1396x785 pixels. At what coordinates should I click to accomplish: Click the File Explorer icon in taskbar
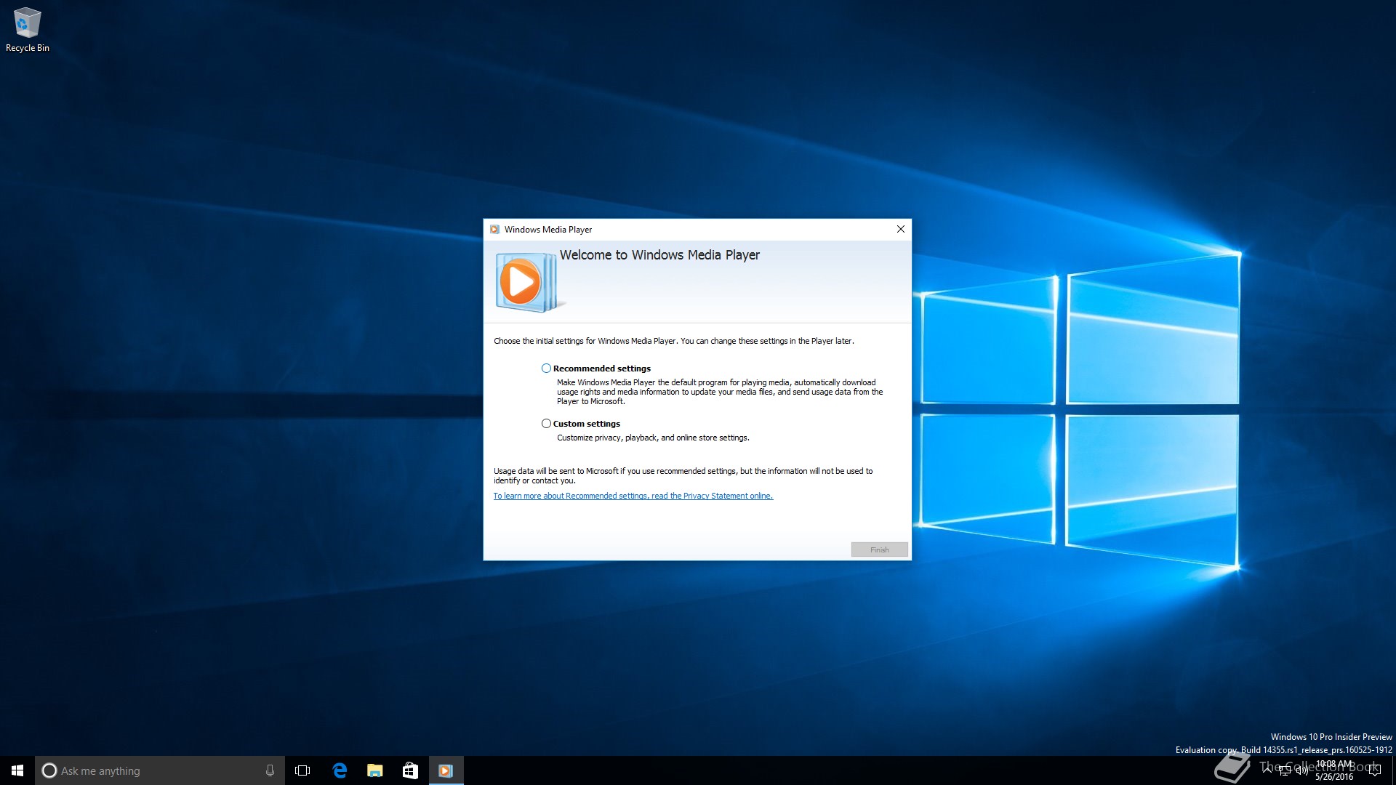click(375, 770)
